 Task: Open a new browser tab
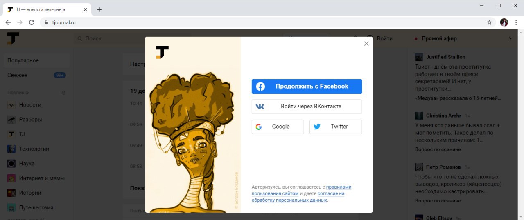[99, 9]
